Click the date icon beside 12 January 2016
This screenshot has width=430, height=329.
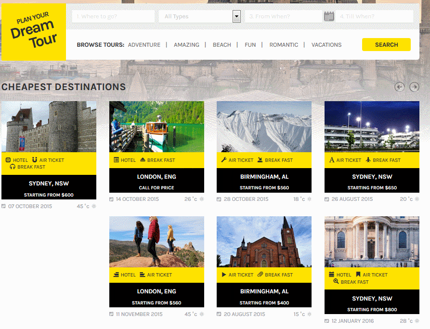point(326,321)
